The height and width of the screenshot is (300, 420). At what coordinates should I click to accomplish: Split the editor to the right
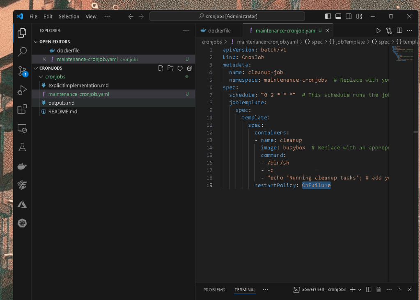399,30
